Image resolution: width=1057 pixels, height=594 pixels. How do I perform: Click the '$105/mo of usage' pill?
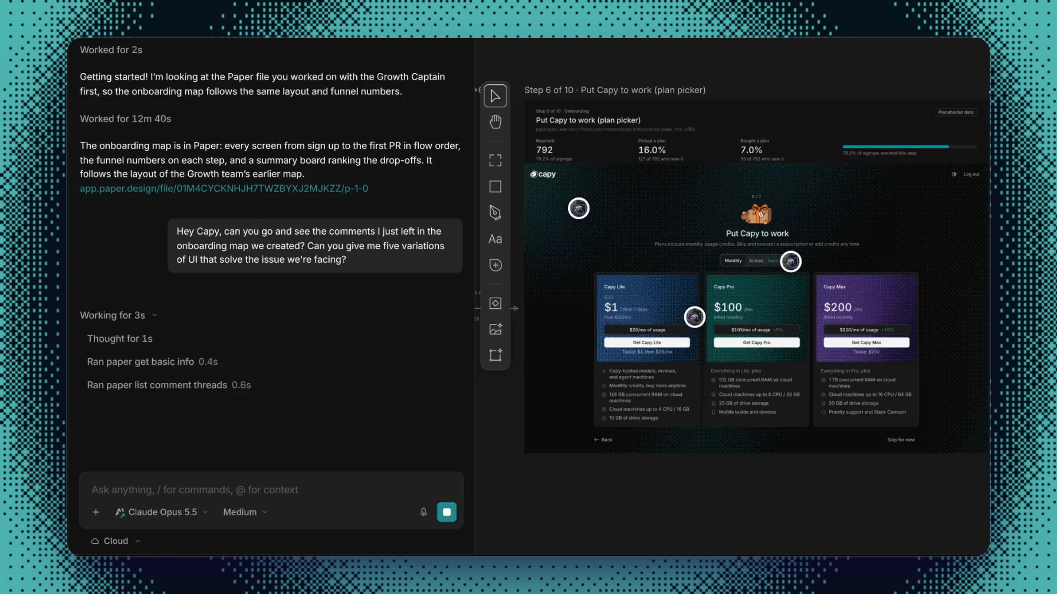tap(757, 330)
